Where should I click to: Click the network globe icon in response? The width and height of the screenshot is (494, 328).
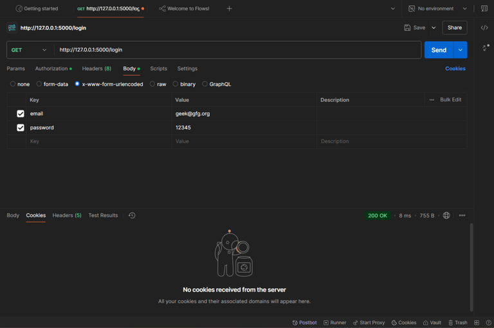click(446, 216)
